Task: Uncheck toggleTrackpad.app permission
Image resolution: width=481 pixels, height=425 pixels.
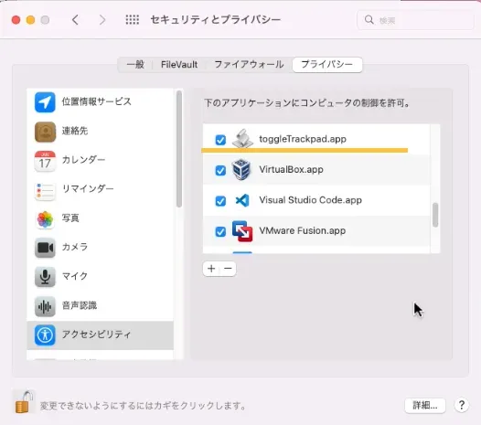Action: (x=220, y=140)
